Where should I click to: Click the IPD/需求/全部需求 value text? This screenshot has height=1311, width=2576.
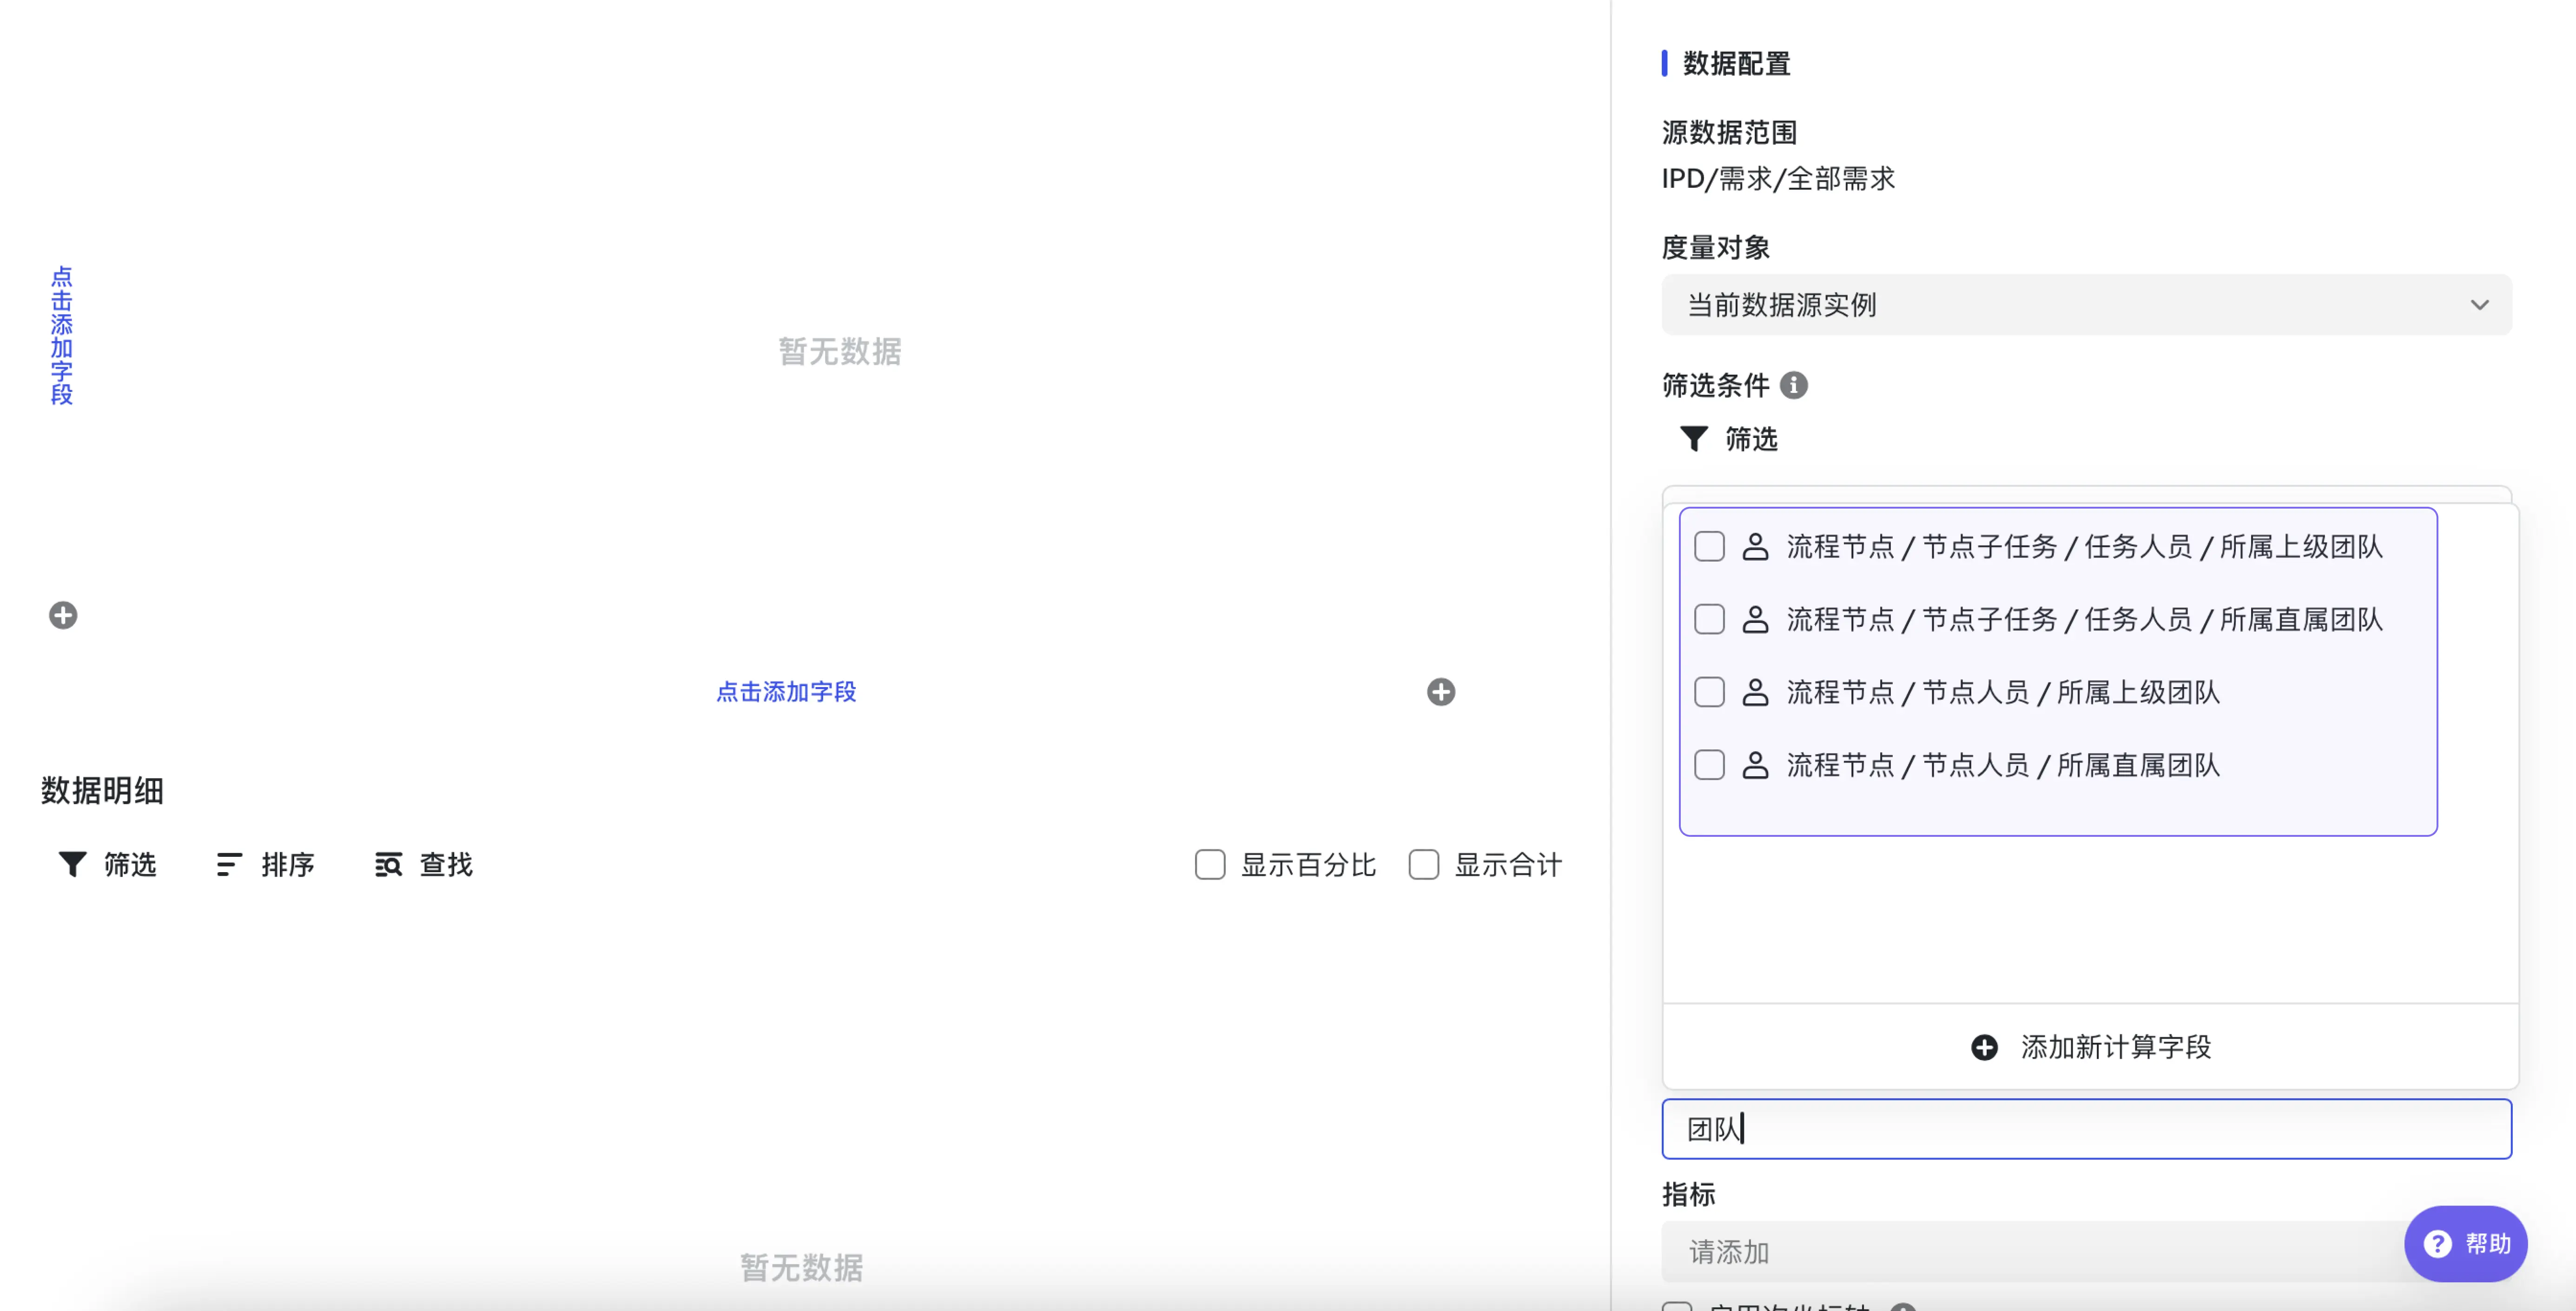click(x=1778, y=178)
